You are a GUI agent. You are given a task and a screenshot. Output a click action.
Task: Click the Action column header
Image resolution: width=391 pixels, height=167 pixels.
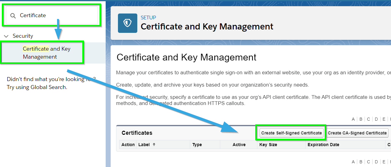128,145
